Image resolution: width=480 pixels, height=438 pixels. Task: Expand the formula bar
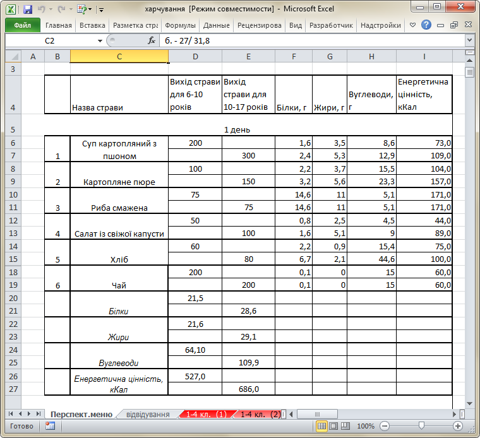(469, 40)
